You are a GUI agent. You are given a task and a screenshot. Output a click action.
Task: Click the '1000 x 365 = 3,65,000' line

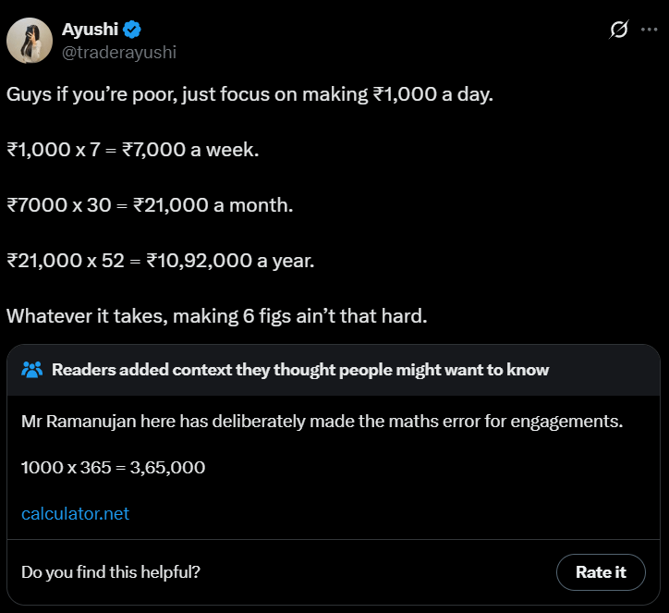[113, 467]
